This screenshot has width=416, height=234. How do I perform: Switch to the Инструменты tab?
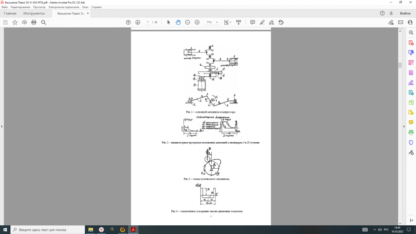[34, 13]
